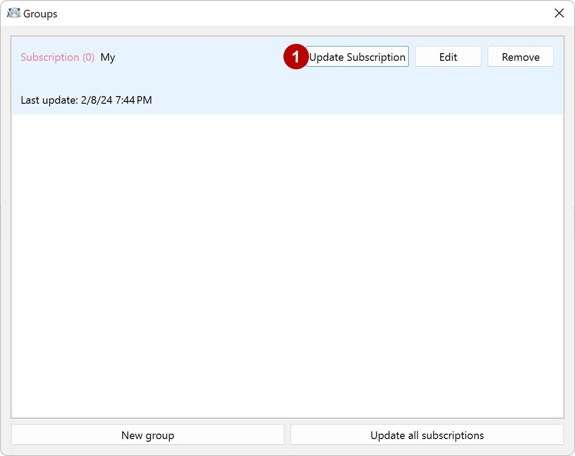Screen dimensions: 575x456
Task: Click the focused Update Subscription control
Action: [x=357, y=56]
